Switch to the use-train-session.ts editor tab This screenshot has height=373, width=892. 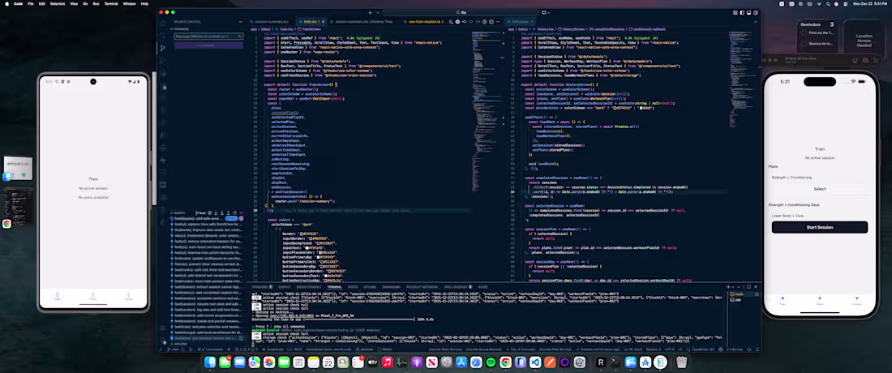(x=424, y=22)
